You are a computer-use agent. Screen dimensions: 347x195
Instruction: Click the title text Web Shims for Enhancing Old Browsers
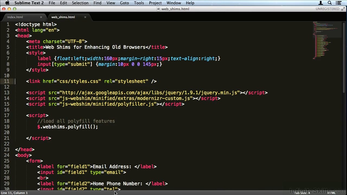(95, 47)
